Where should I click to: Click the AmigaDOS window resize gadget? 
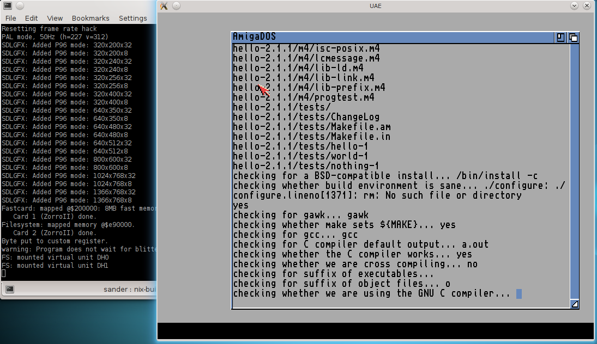[575, 304]
